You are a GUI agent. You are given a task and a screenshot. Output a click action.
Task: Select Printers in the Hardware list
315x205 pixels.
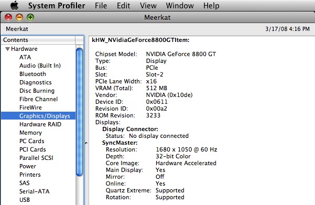pos(30,175)
